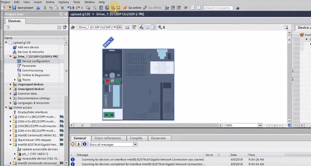Switch to the Compile tab
This screenshot has height=166, width=311.
click(x=136, y=138)
